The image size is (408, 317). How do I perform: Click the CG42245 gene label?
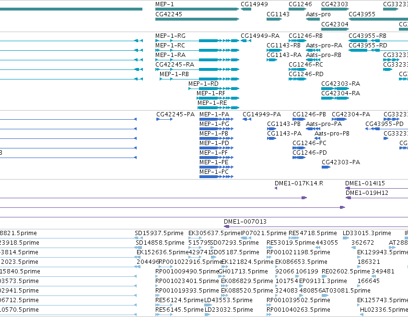(169, 14)
